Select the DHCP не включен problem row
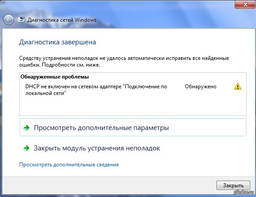Image resolution: width=256 pixels, height=197 pixels. click(133, 90)
